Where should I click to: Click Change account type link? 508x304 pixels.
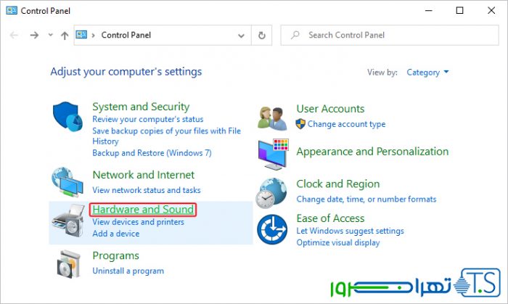click(346, 124)
